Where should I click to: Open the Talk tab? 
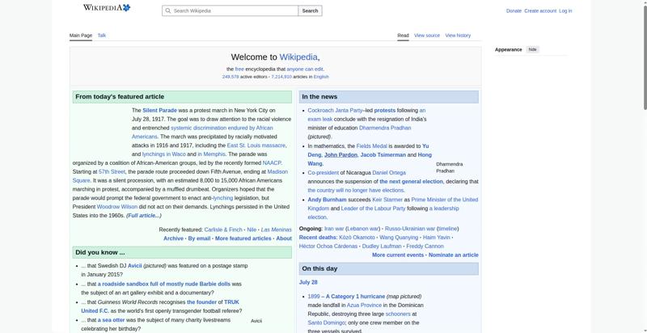(x=102, y=36)
